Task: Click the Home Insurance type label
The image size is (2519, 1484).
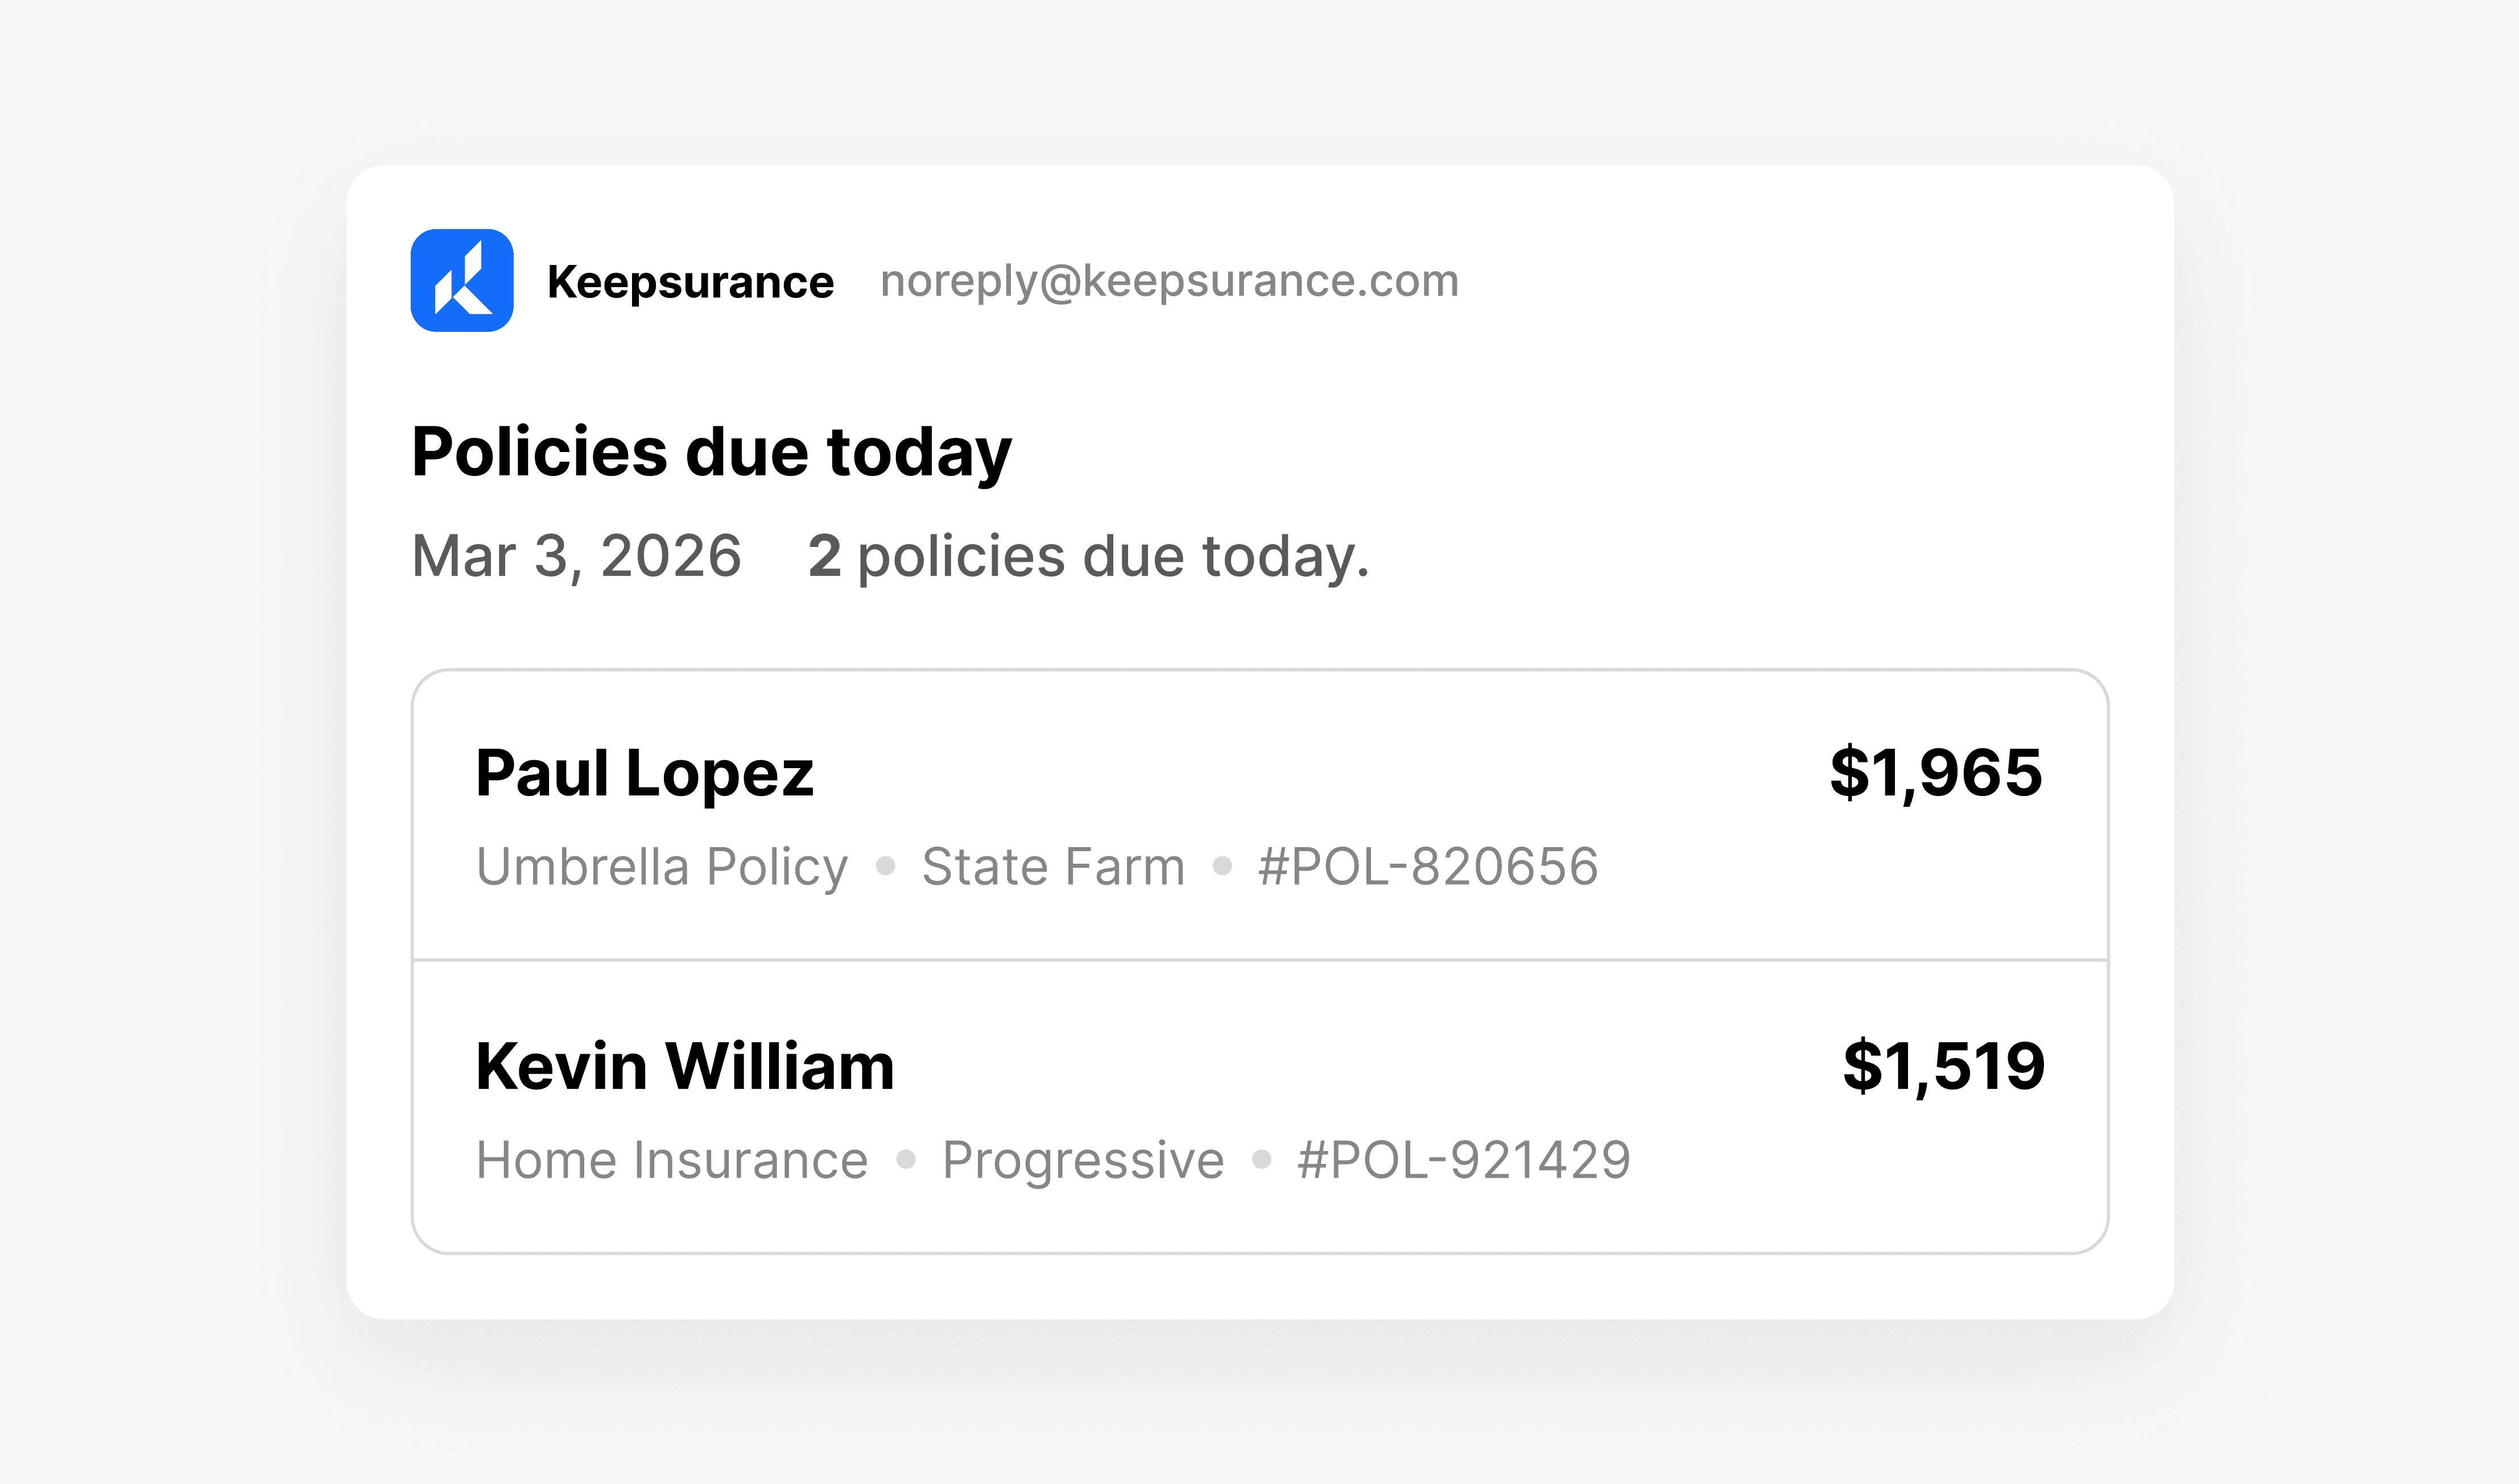Action: click(671, 1160)
